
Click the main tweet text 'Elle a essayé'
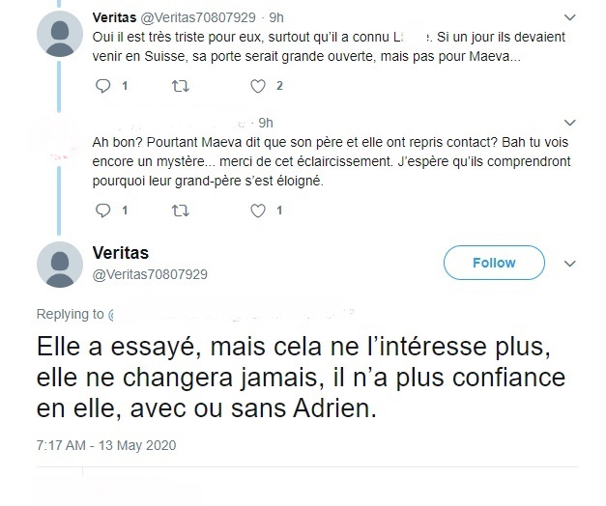tap(290, 377)
